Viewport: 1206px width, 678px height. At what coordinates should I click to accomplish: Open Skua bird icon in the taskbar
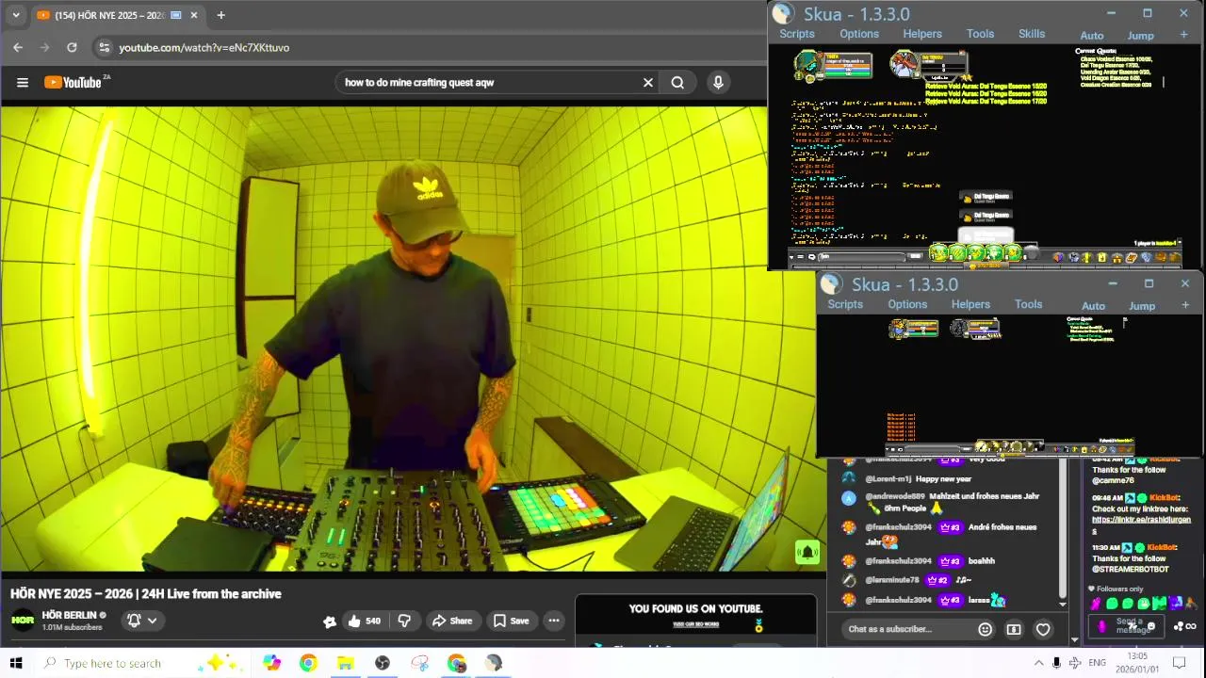click(x=494, y=663)
